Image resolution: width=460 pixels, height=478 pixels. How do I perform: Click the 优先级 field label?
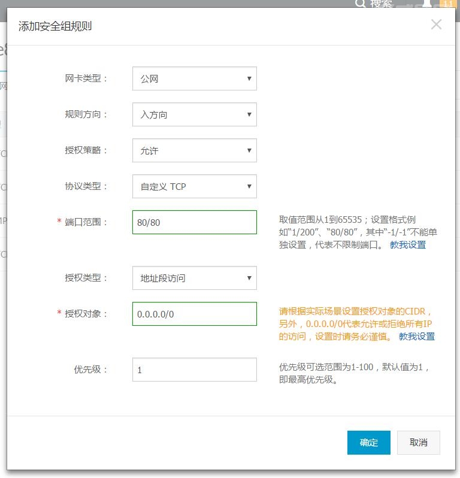click(90, 370)
